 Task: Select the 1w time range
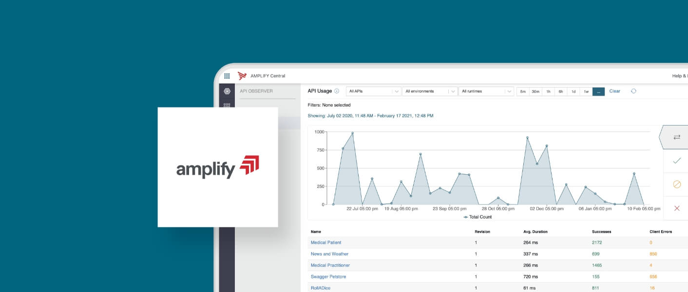(586, 91)
